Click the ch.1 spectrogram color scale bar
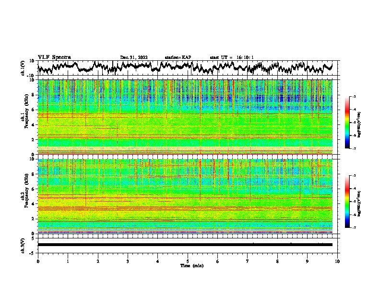 tap(347, 123)
